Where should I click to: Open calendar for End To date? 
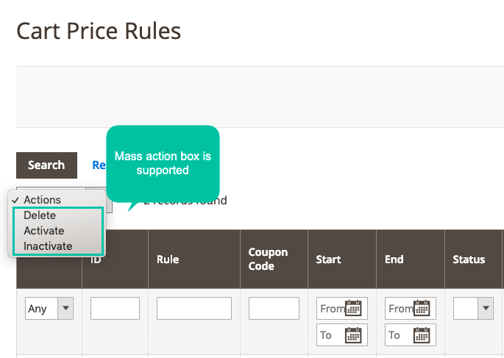[422, 335]
